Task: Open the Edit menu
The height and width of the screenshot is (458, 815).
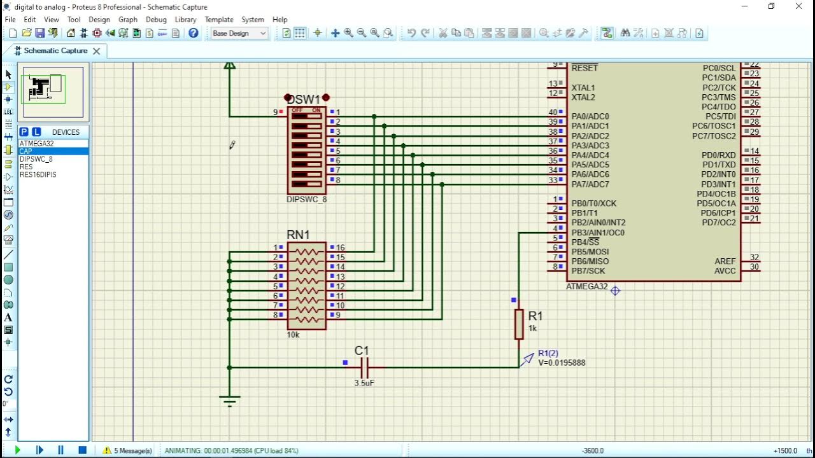Action: (x=30, y=20)
